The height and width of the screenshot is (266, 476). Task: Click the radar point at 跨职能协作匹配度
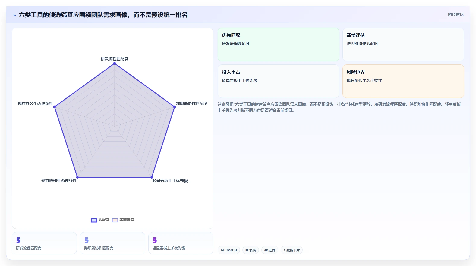coord(175,107)
